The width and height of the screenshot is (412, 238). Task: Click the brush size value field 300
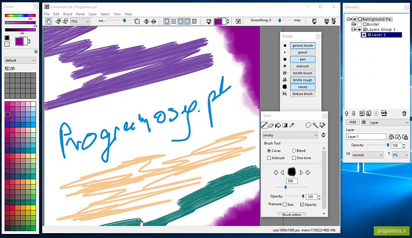tap(292, 181)
